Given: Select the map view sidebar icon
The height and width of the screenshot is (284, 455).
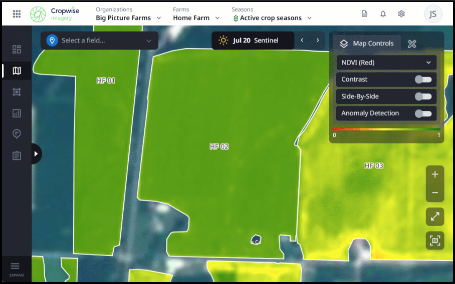Looking at the screenshot, I should 17,71.
